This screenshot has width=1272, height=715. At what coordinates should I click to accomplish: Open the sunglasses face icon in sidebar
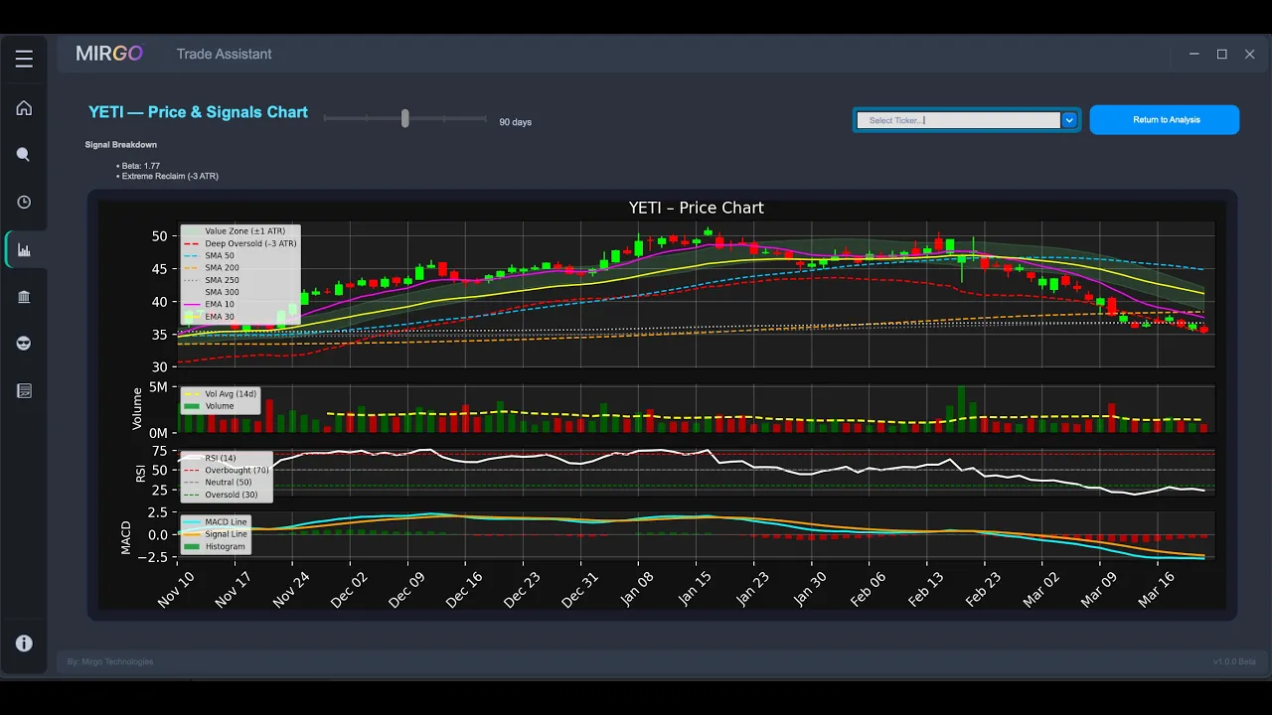click(x=24, y=344)
